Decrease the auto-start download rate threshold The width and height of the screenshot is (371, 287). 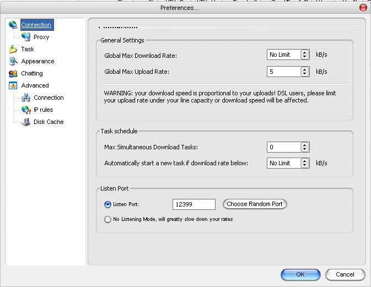coord(305,166)
